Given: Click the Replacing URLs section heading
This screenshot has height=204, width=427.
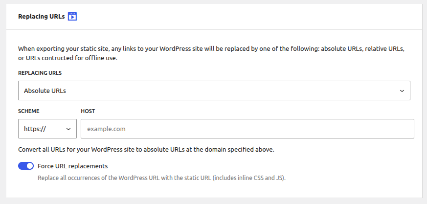Looking at the screenshot, I should point(42,16).
